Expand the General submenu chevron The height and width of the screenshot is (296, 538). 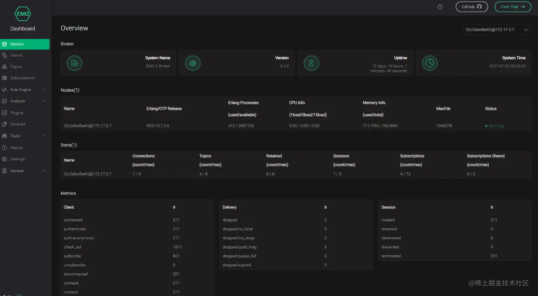point(44,171)
